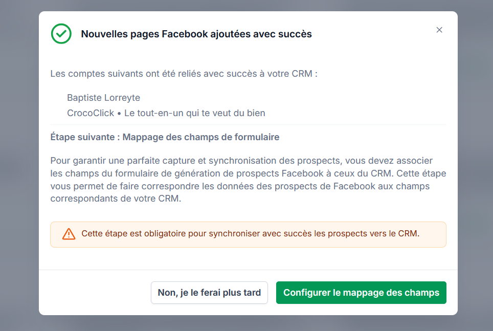Select the "CrocoClick" page name text
Screen dimensions: 493x331
[x=91, y=113]
